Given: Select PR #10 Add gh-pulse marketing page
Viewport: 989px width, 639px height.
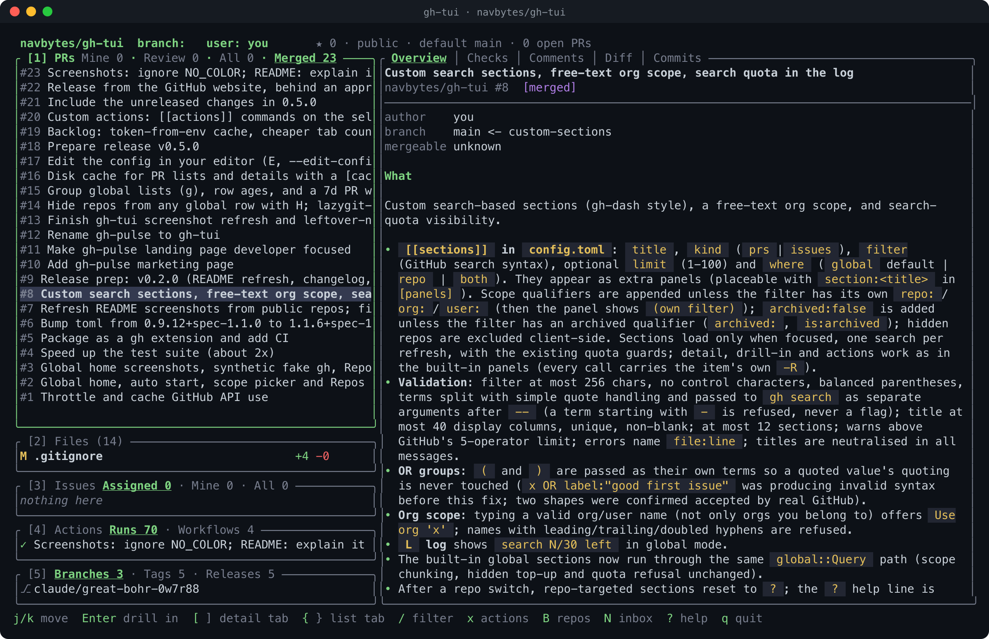Looking at the screenshot, I should (x=196, y=264).
